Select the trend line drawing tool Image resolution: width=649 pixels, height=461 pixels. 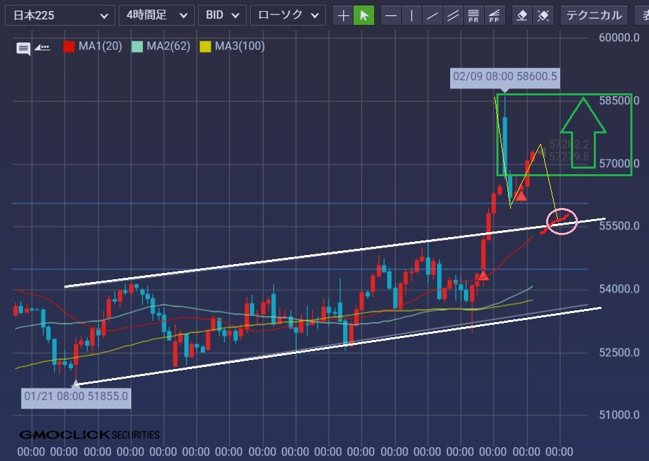point(432,15)
